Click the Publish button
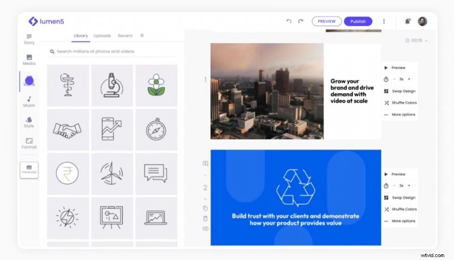This screenshot has width=454, height=260. pos(358,22)
